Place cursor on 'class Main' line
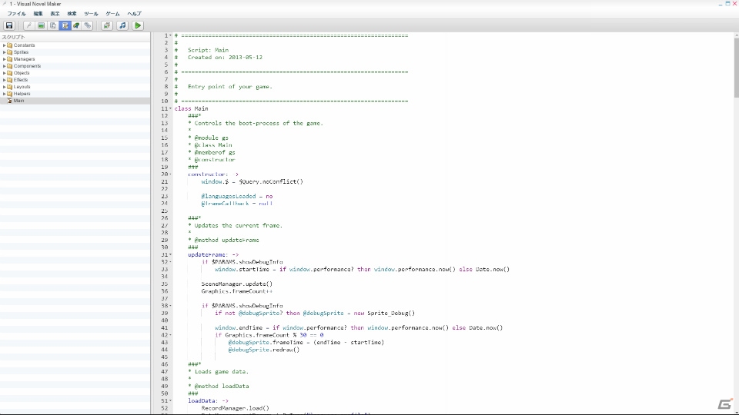This screenshot has width=739, height=415. coord(191,108)
